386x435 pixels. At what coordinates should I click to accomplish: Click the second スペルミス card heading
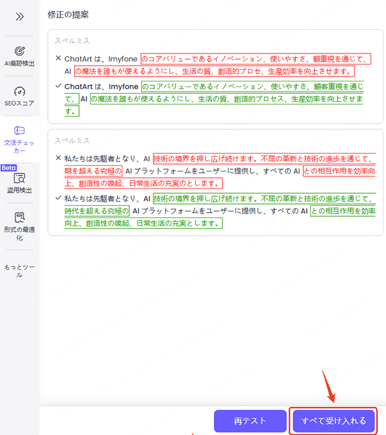coord(72,140)
